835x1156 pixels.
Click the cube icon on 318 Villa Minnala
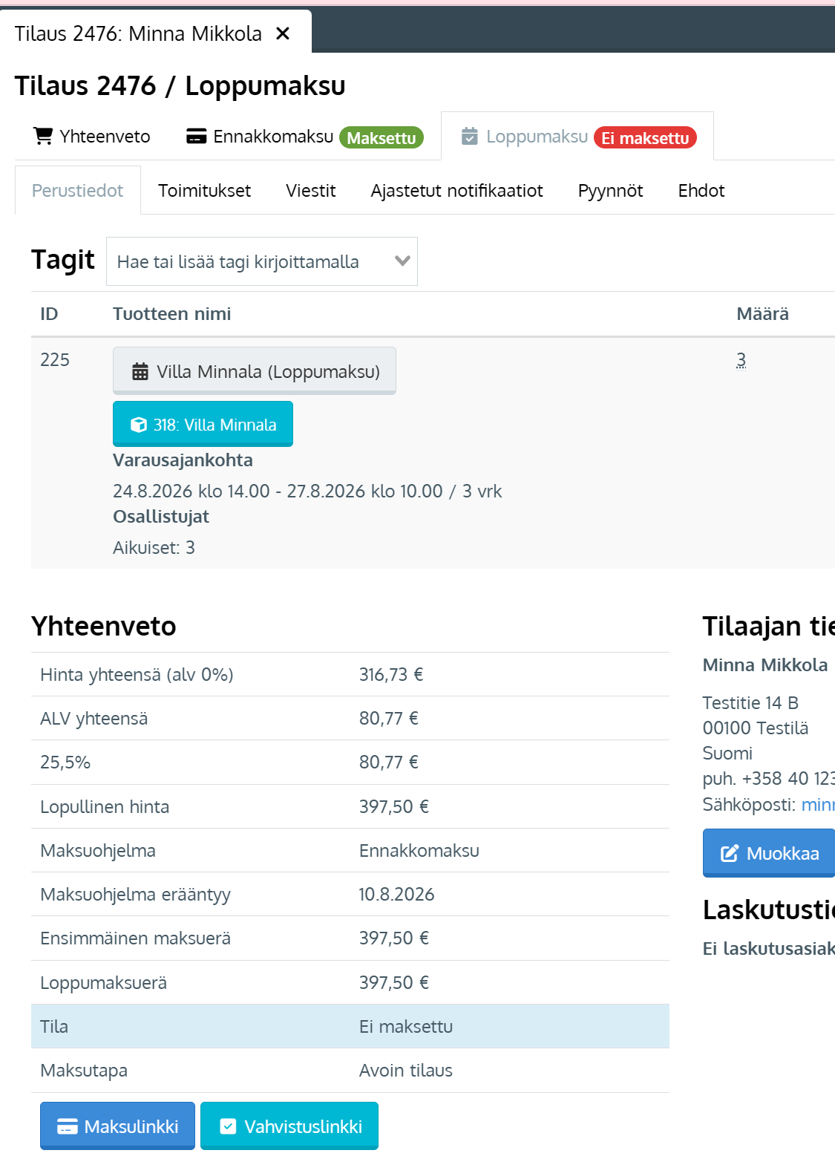point(139,425)
